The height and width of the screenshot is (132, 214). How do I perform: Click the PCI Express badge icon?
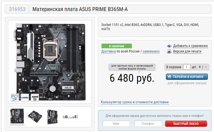pos(15,98)
